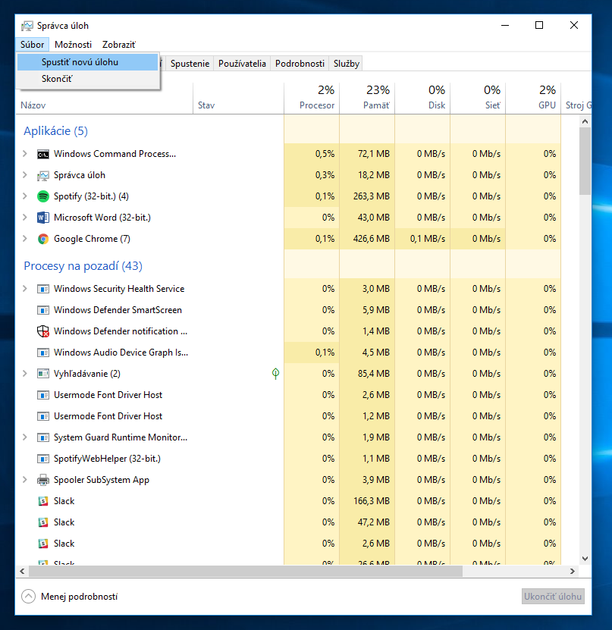Screen dimensions: 612x630
Task: Expand Windows Command Processor group
Action: tap(25, 154)
